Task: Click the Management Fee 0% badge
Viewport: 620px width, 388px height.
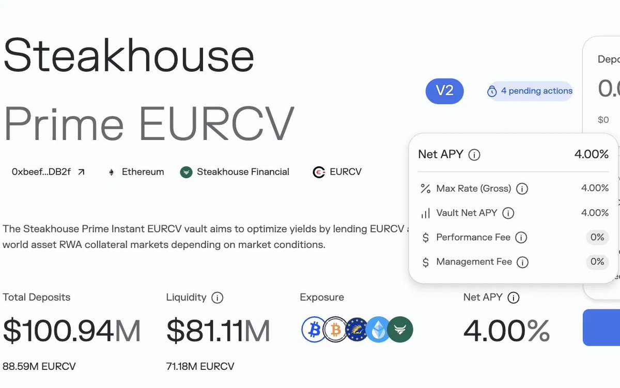Action: [x=597, y=262]
